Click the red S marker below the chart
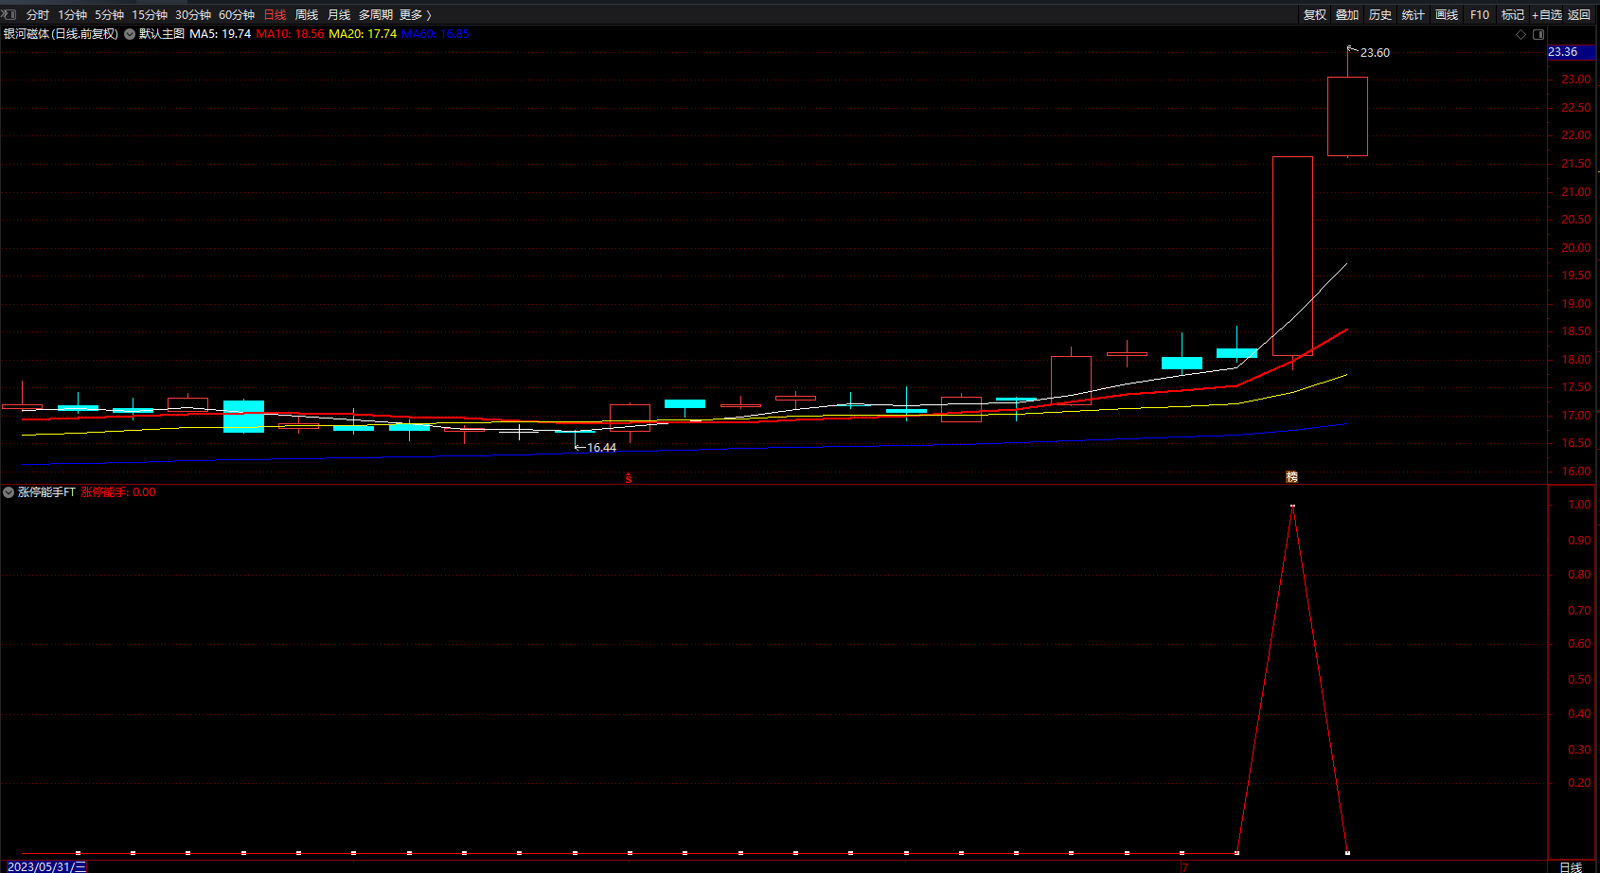 [629, 478]
